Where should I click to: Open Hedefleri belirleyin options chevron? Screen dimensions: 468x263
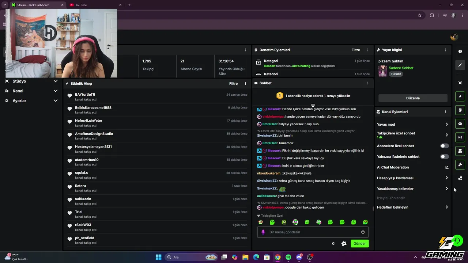(x=446, y=207)
